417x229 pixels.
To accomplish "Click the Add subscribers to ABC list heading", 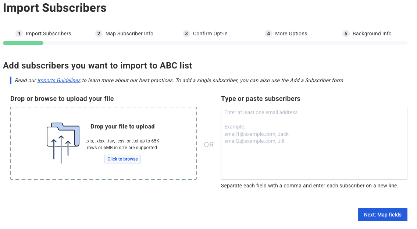I will (x=97, y=66).
